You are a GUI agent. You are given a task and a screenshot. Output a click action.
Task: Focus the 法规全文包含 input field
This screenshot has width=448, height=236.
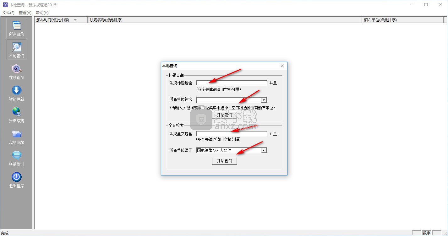232,134
